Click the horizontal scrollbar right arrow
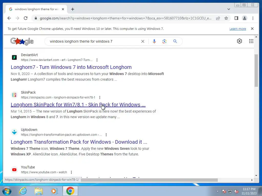 point(252,180)
